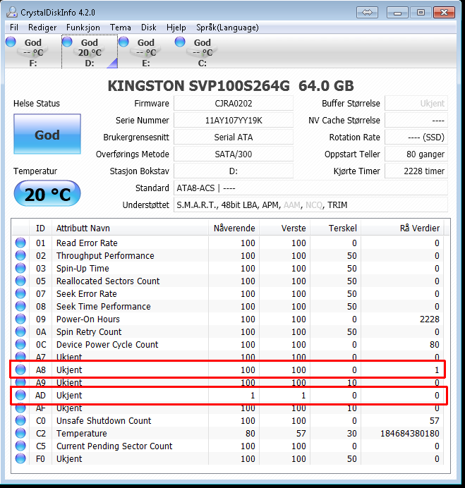The width and height of the screenshot is (465, 488).
Task: Click status orb for Temperature attribute row
Action: (20, 433)
